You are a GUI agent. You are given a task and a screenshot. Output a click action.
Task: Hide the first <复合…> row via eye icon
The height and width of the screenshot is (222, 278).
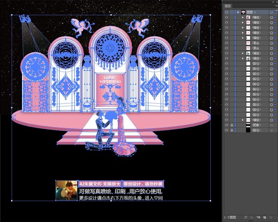pyautogui.click(x=227, y=43)
